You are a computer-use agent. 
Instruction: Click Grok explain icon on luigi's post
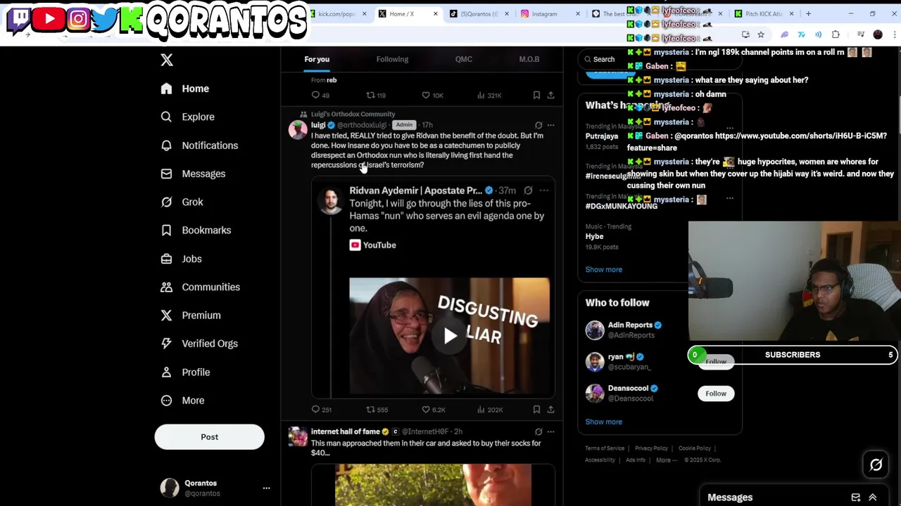pyautogui.click(x=538, y=125)
